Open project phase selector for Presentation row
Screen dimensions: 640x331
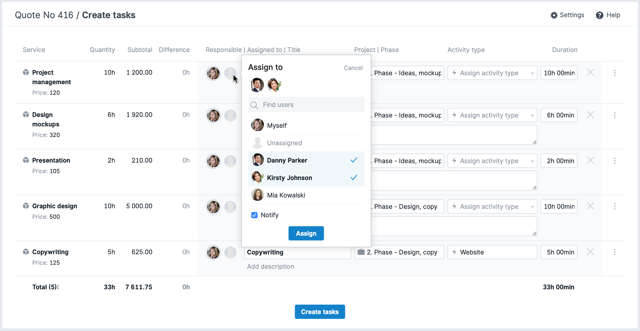coord(408,161)
